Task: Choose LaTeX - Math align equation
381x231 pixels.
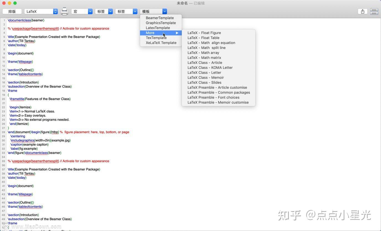Action: click(218, 43)
